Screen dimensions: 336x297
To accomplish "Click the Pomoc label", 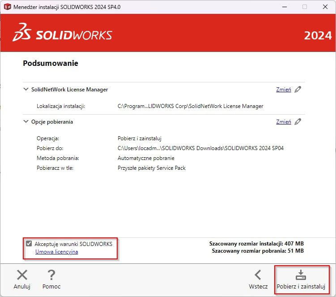I will pyautogui.click(x=51, y=287).
